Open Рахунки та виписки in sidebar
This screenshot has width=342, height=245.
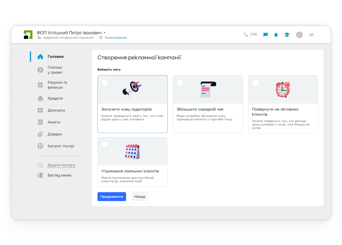pyautogui.click(x=57, y=85)
